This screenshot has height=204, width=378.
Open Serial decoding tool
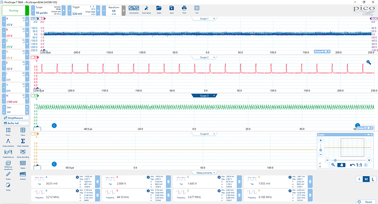(22, 154)
